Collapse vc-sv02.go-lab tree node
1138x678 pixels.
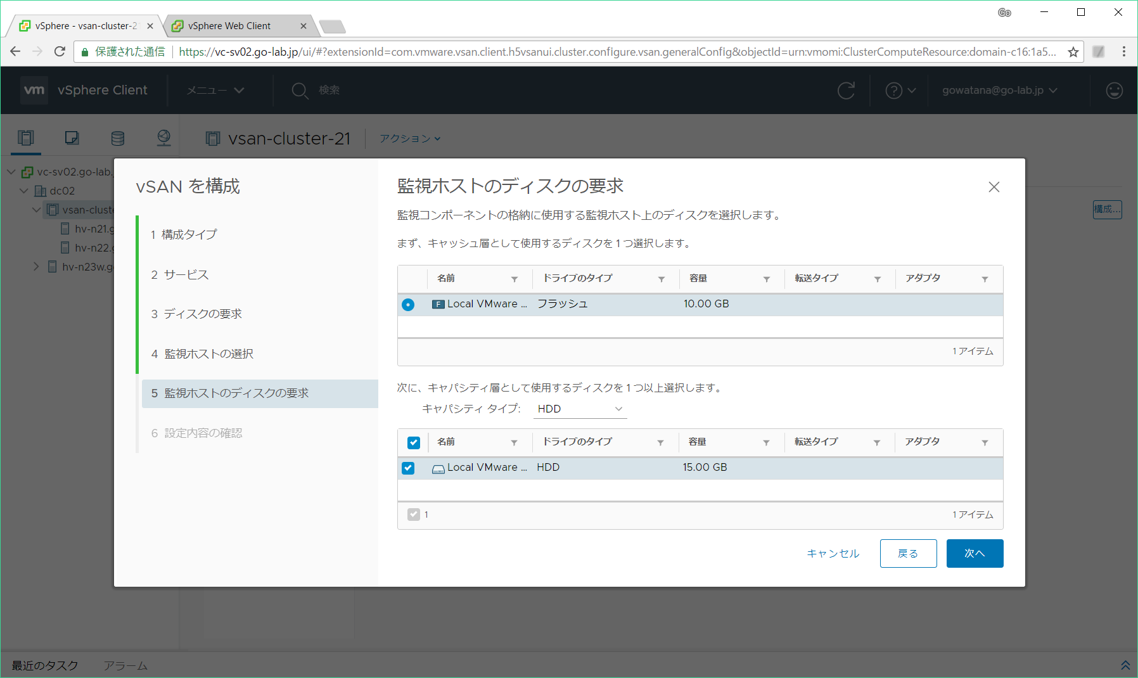click(11, 172)
